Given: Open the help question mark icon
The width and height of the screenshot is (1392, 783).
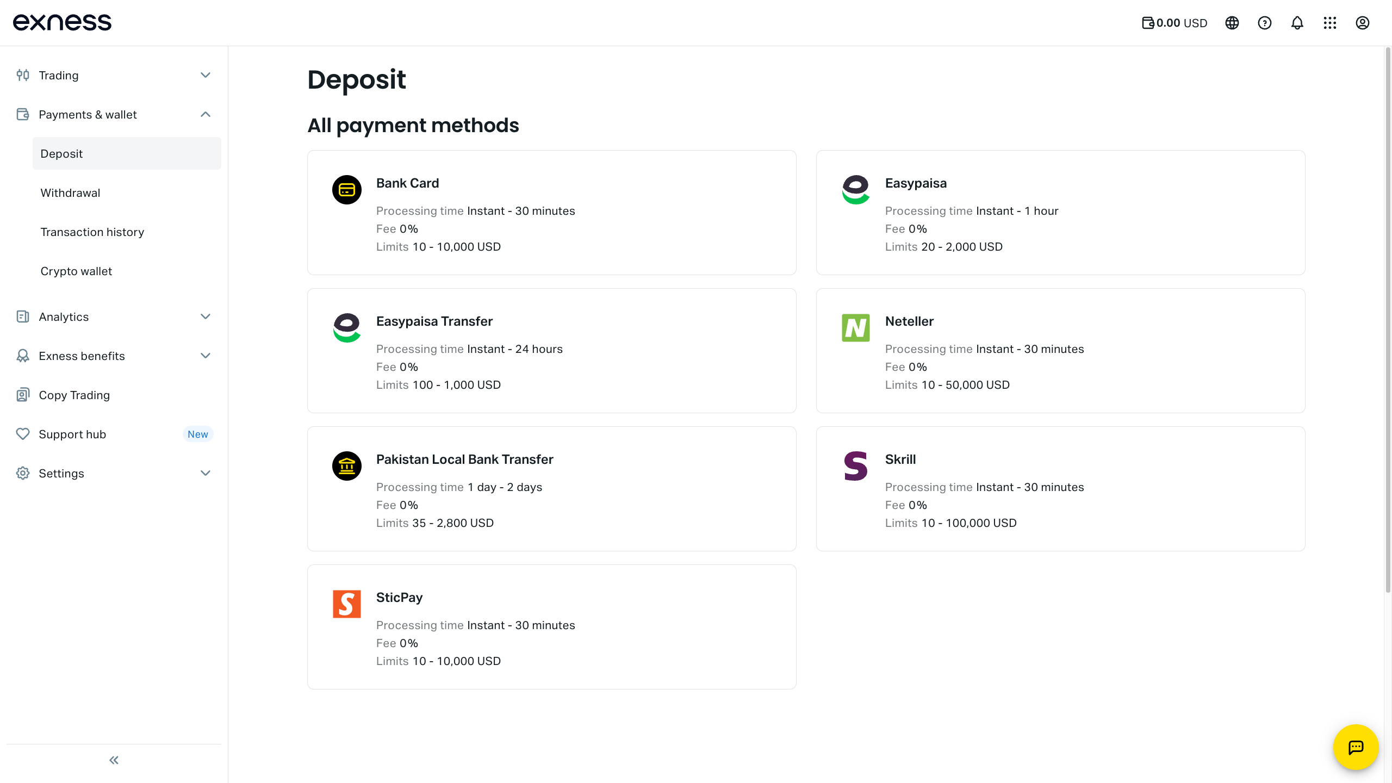Looking at the screenshot, I should coord(1265,23).
